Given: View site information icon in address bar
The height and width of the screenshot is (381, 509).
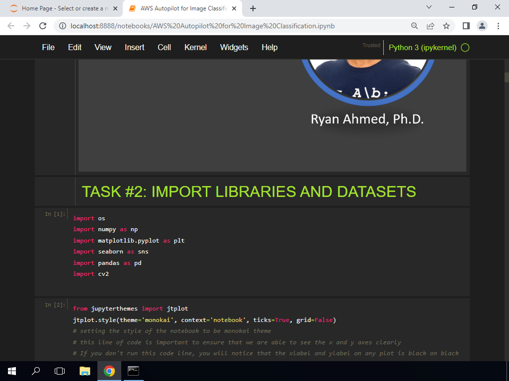Looking at the screenshot, I should click(x=63, y=26).
